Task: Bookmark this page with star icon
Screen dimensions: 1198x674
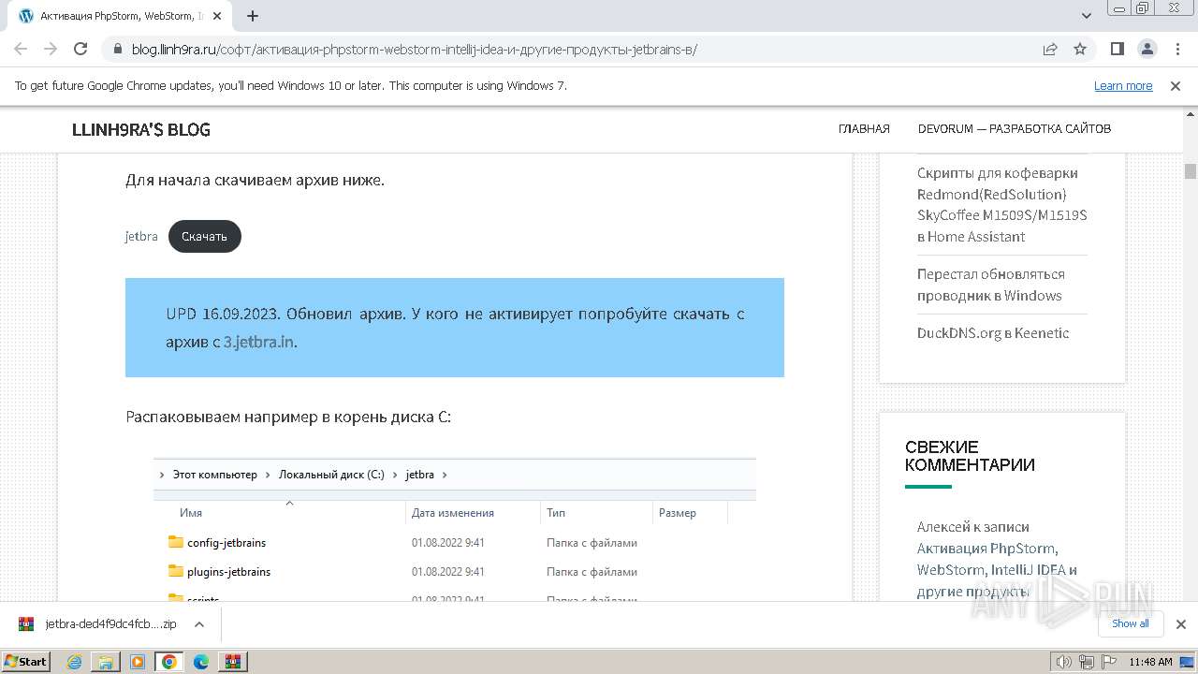Action: pyautogui.click(x=1080, y=49)
